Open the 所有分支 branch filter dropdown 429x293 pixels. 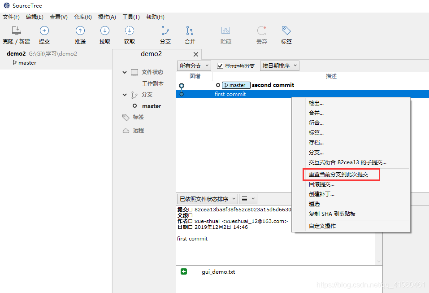(x=194, y=66)
